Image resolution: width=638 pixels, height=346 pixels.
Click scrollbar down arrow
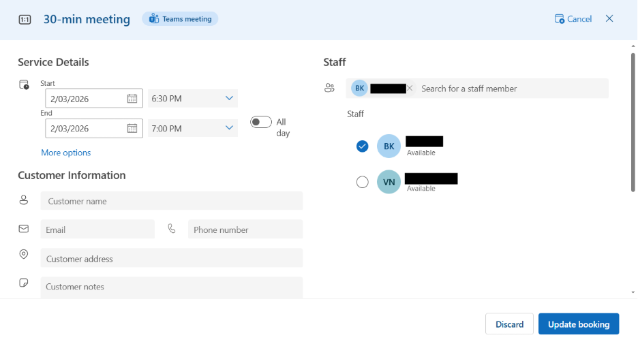coord(633,292)
